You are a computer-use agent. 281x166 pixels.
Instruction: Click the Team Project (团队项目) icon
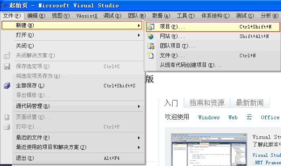[x=151, y=46]
